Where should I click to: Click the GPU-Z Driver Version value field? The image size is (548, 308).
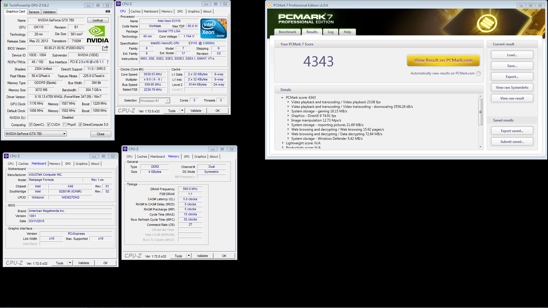[x=68, y=97]
